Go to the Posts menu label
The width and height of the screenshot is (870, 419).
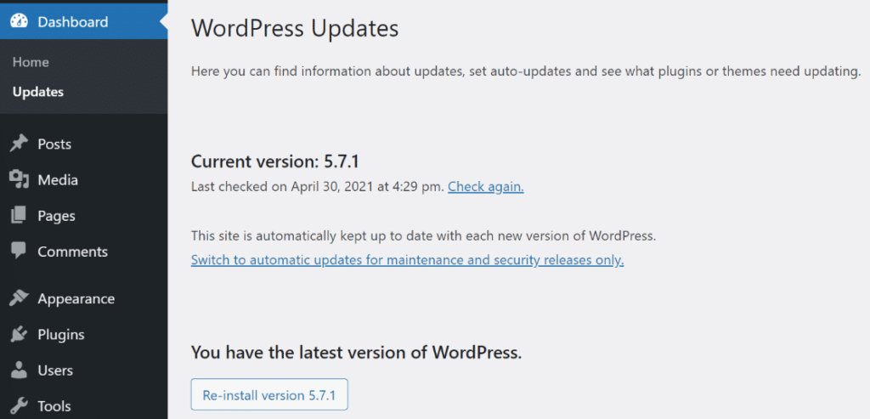54,144
